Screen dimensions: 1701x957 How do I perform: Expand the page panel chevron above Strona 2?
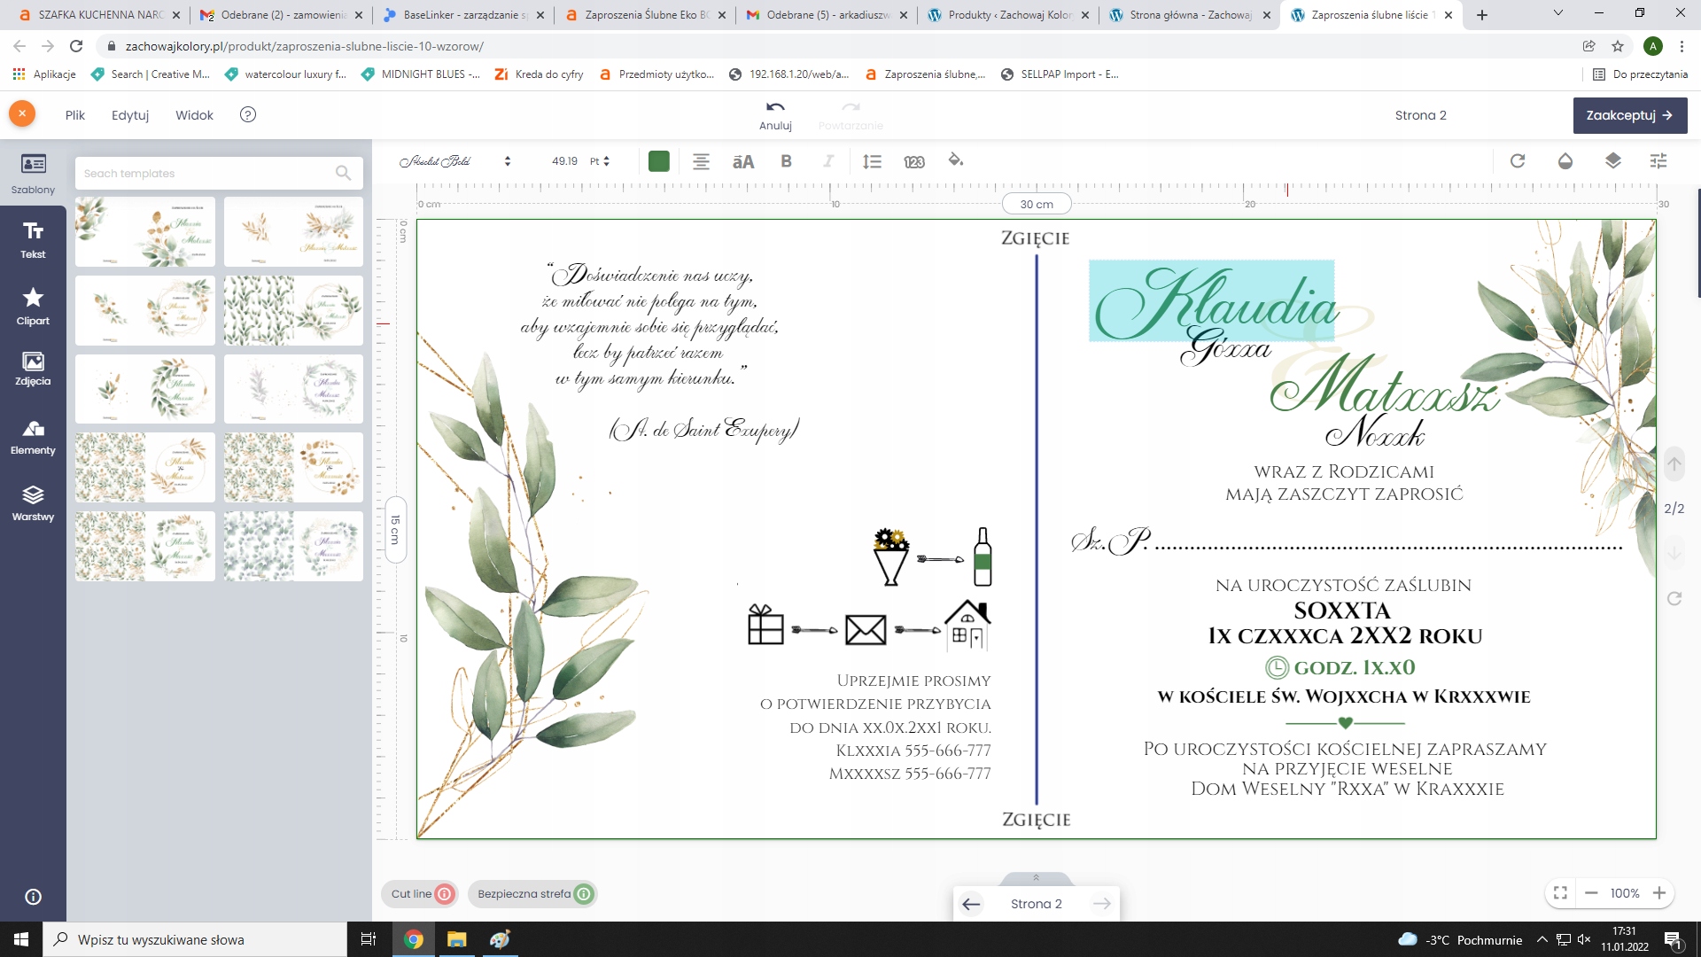coord(1036,878)
